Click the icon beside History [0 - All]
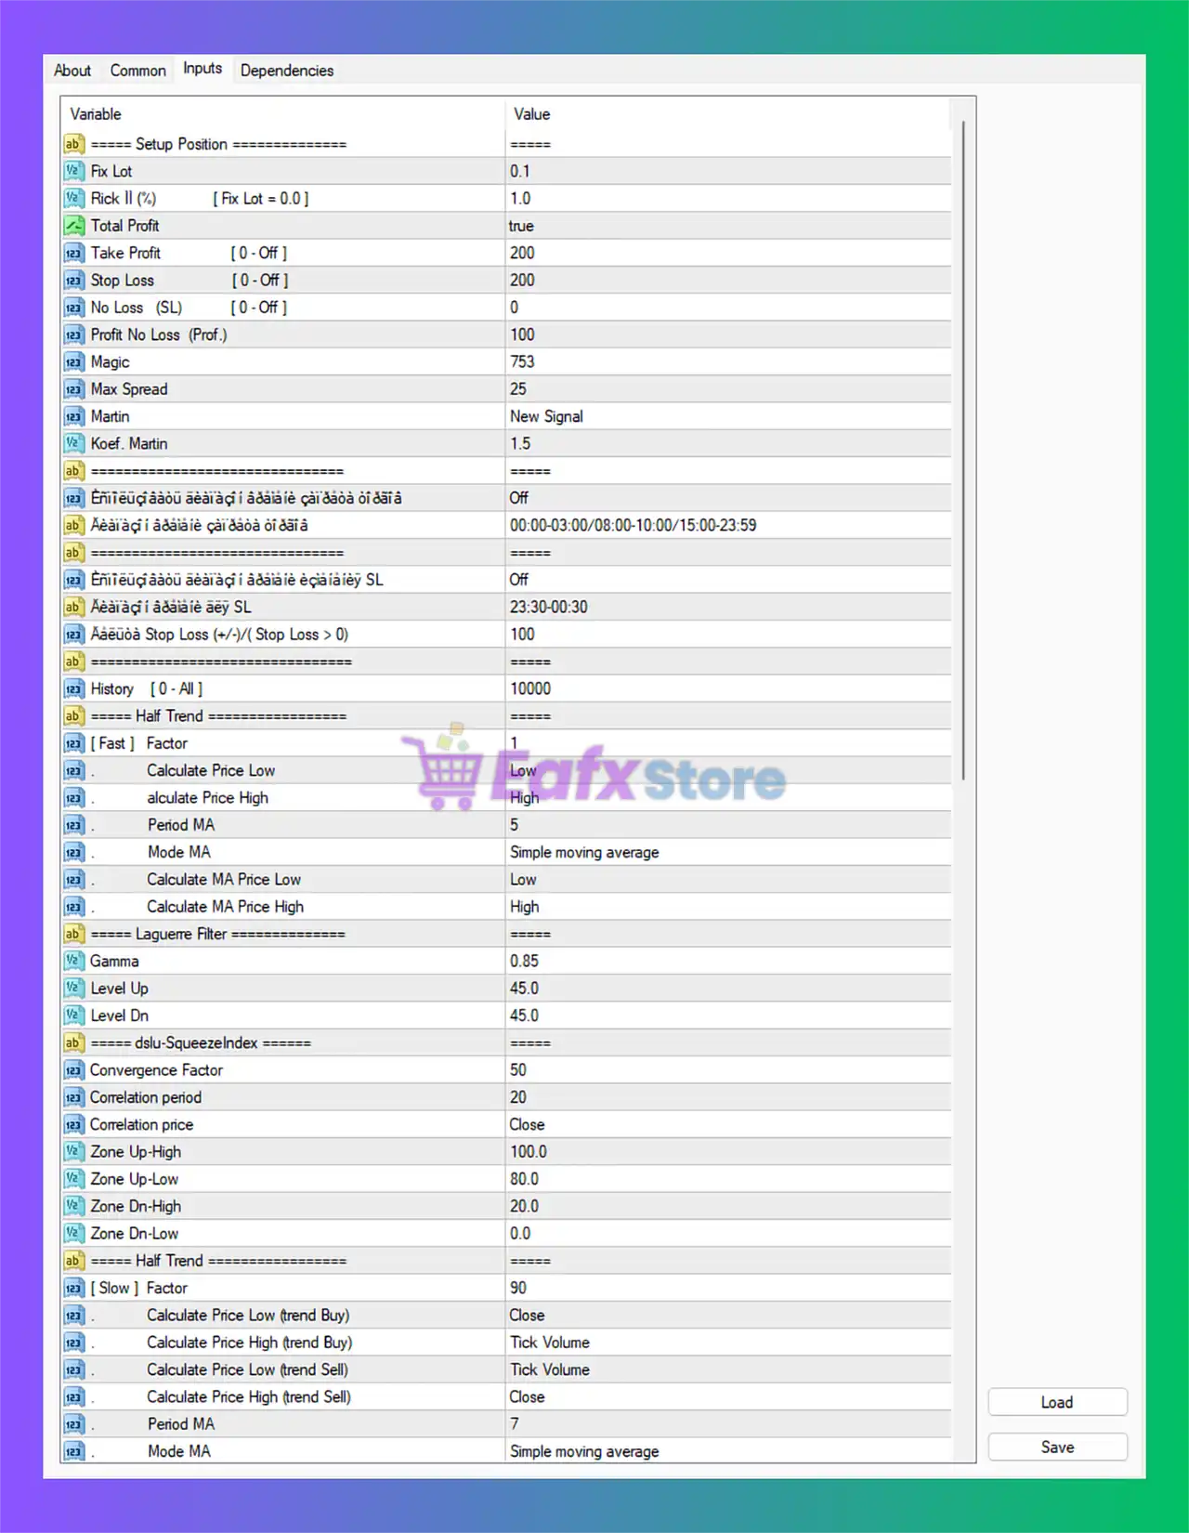The image size is (1189, 1533). (73, 688)
